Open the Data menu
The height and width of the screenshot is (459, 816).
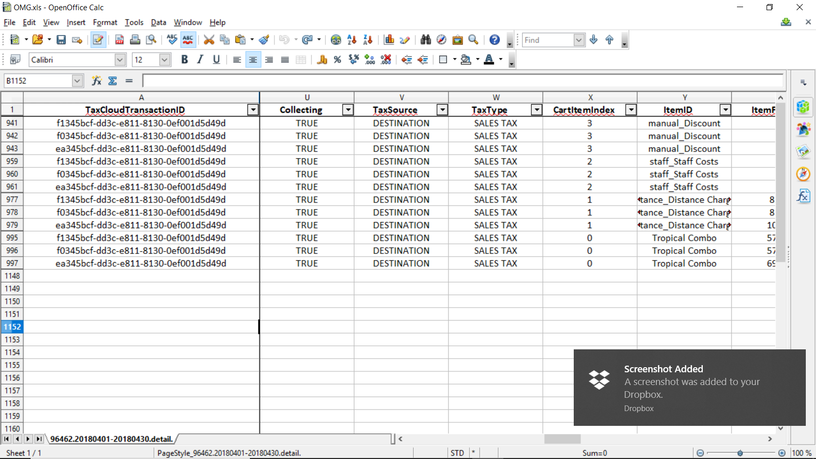[x=158, y=22]
